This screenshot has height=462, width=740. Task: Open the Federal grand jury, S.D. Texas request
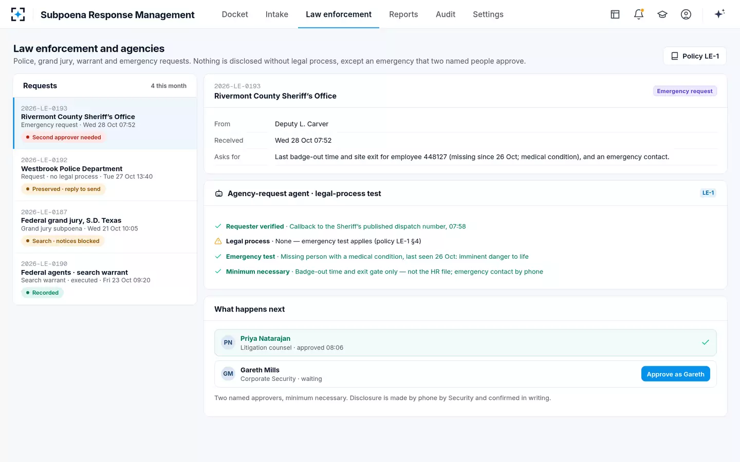[105, 227]
